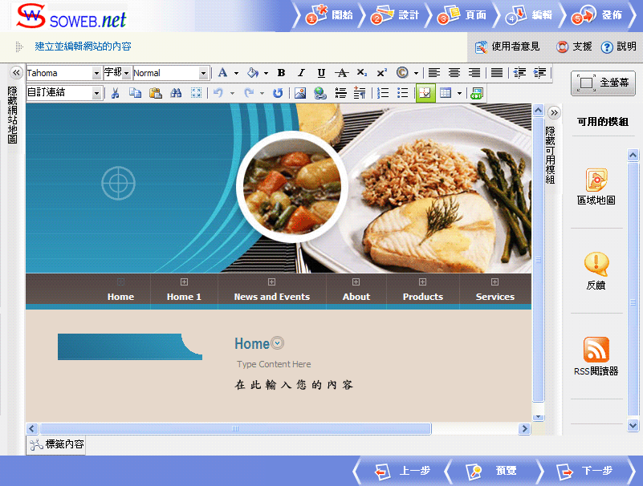Screen dimensions: 643x486
Task: Click the cut scissors icon
Action: coord(115,93)
